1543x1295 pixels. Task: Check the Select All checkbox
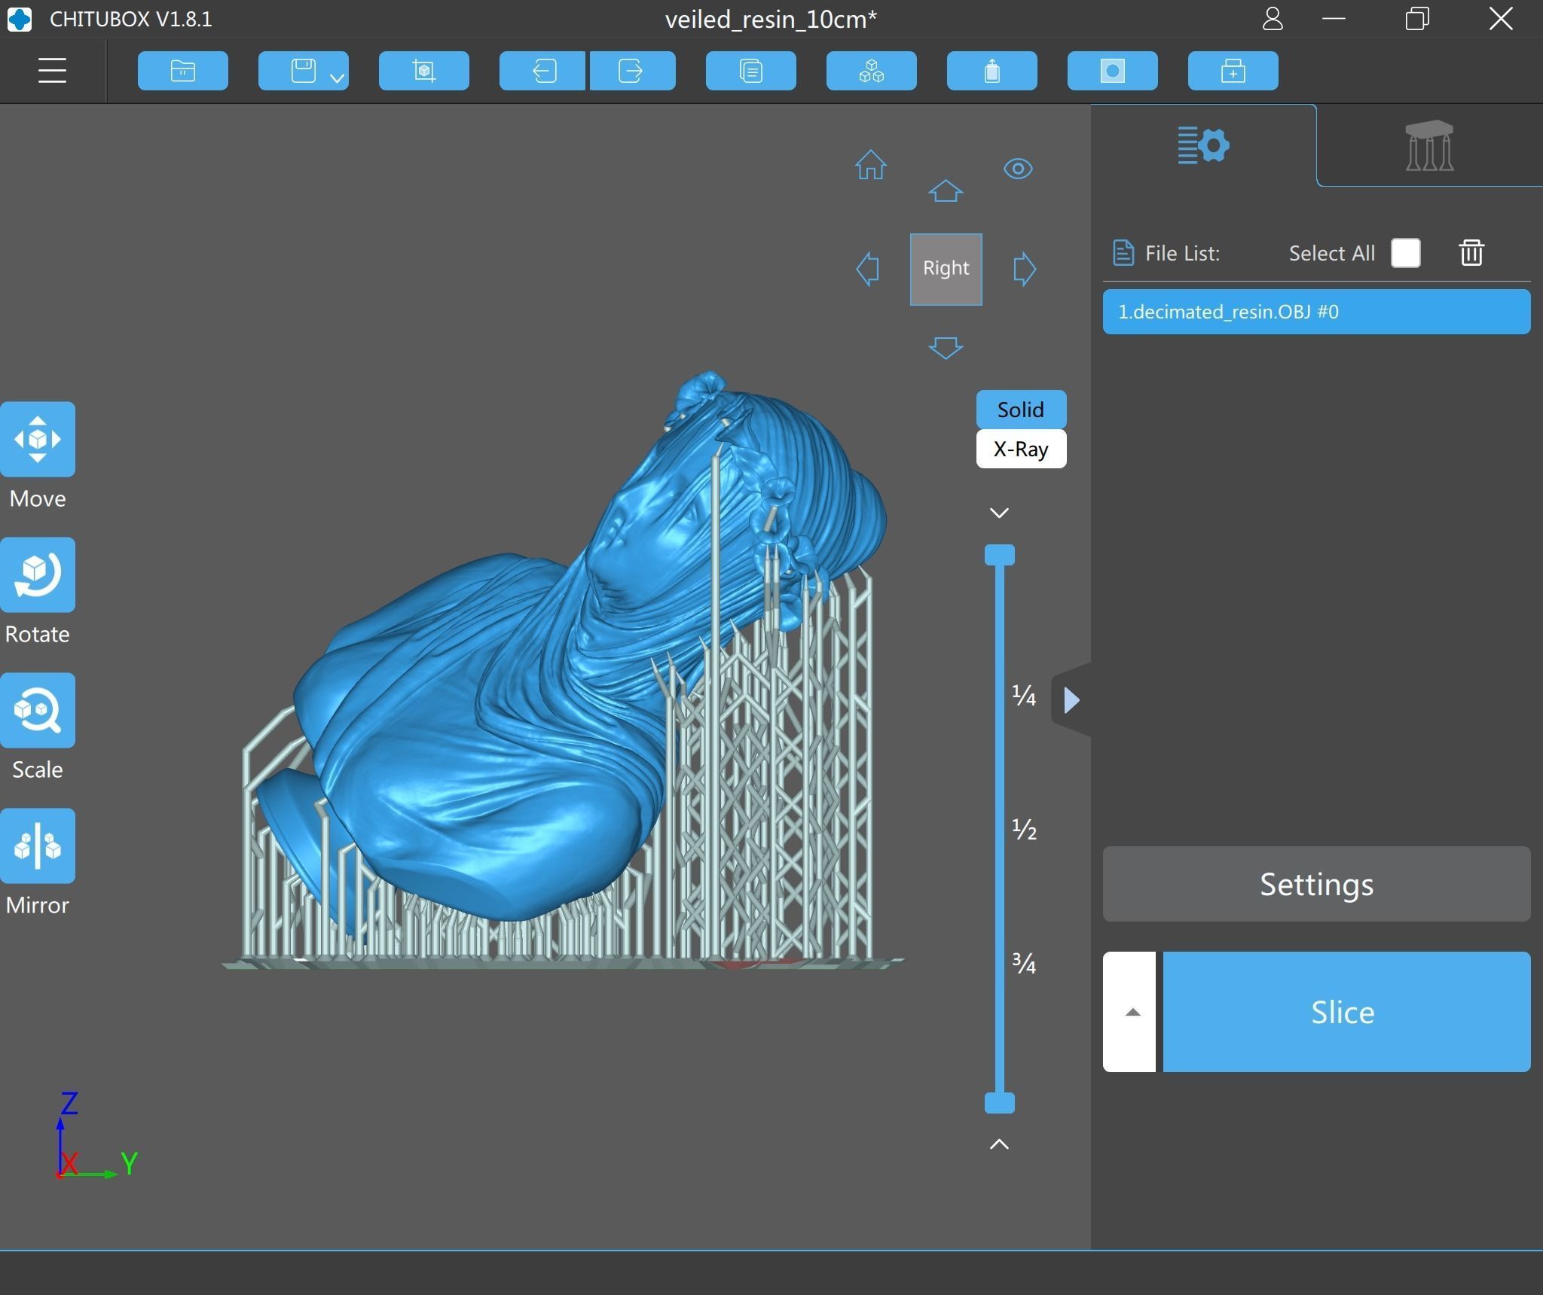pos(1405,253)
